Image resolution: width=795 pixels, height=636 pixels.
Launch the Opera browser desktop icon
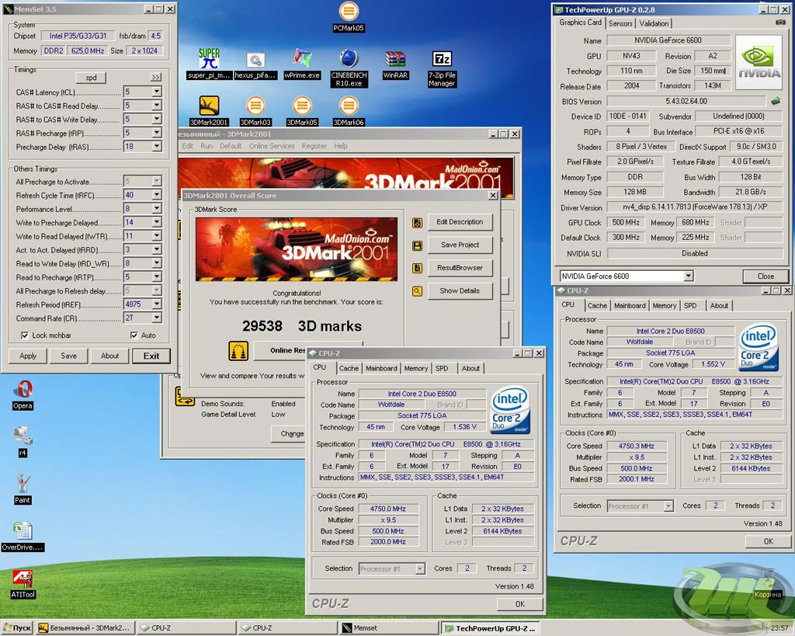[23, 394]
